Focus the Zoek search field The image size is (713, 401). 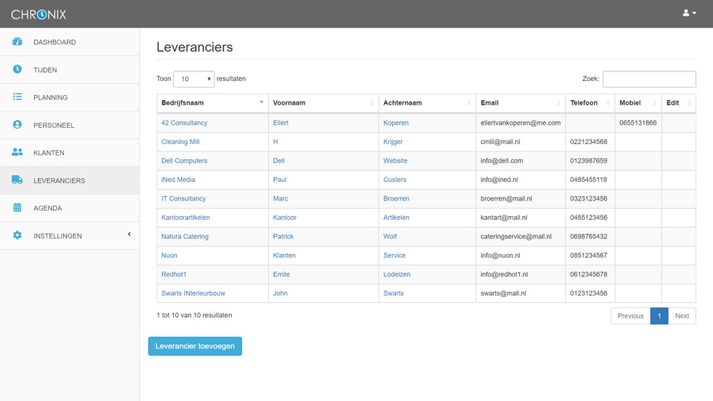(x=649, y=79)
